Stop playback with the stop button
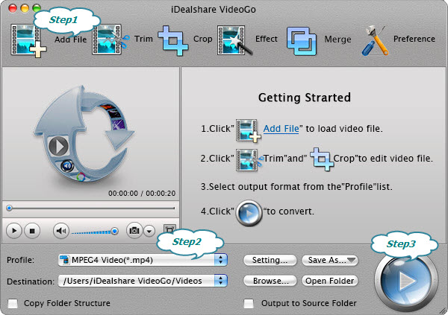 point(32,231)
